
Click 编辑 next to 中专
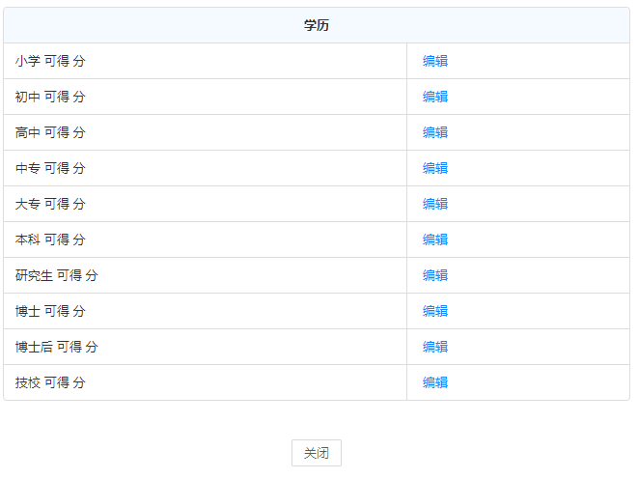[x=434, y=168]
